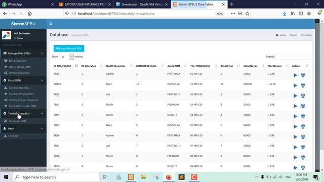Open edit action for TRX2 row
324x182 pixels.
(295, 96)
